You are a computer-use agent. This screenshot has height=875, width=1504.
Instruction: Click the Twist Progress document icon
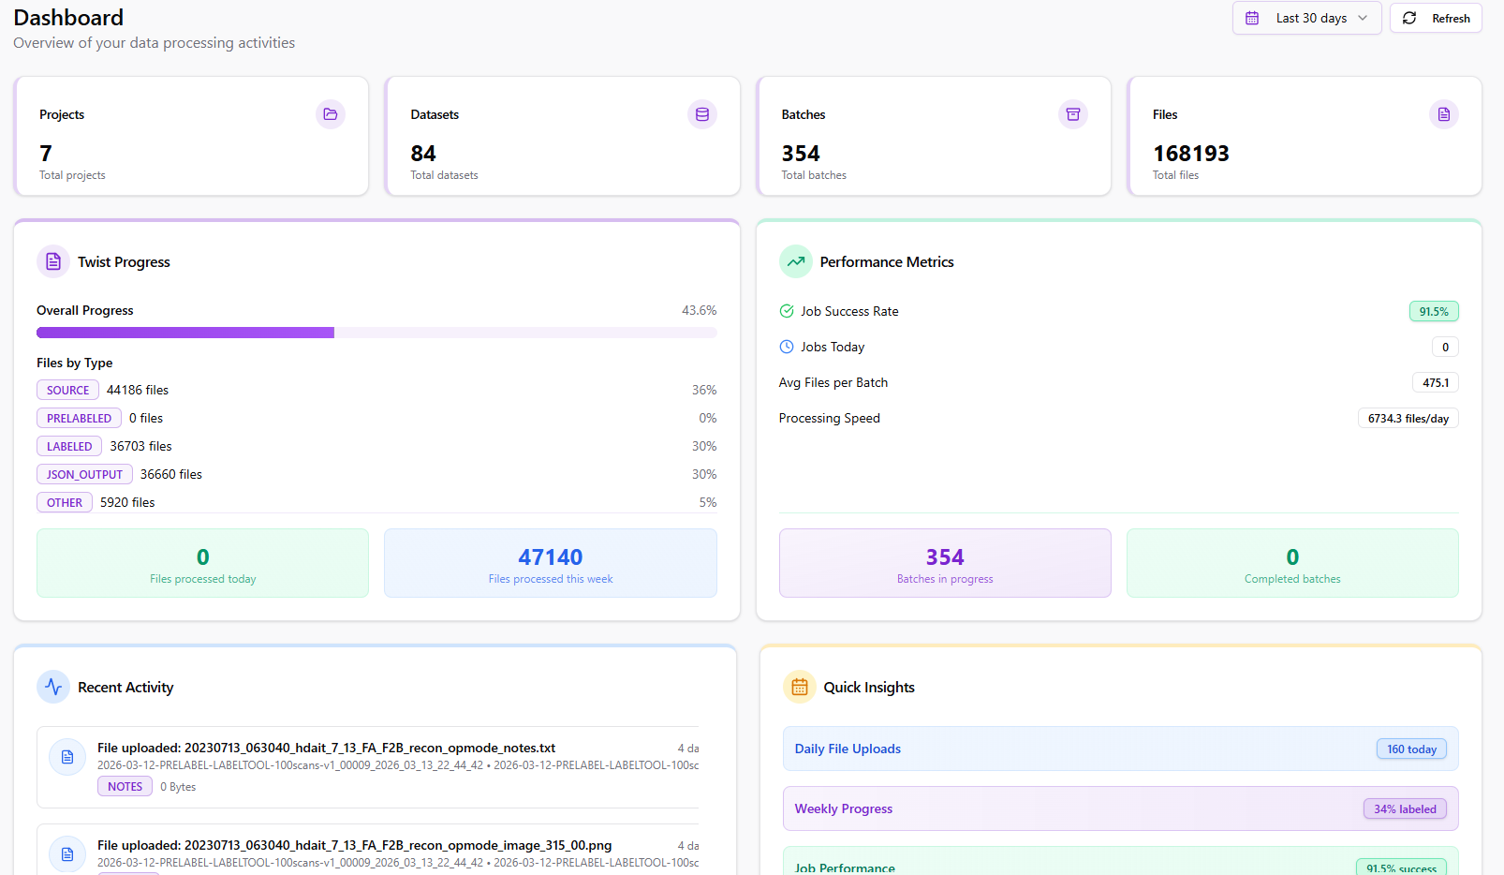tap(53, 262)
